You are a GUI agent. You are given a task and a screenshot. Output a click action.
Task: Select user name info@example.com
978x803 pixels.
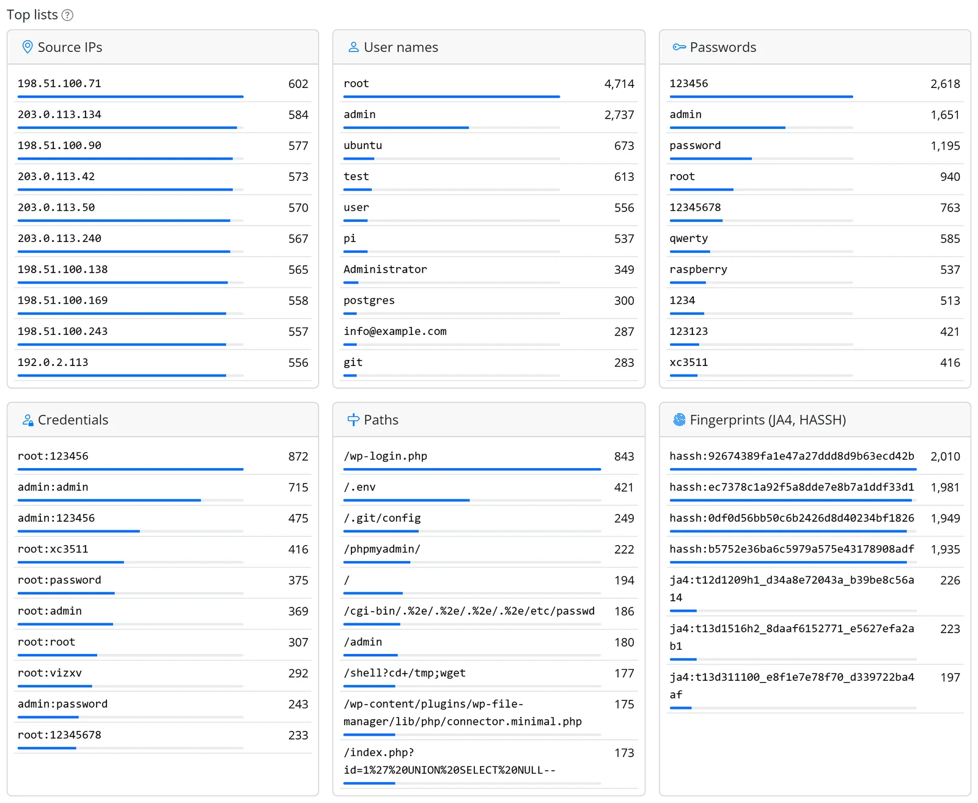tap(395, 331)
